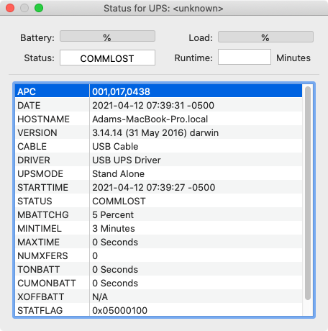
Task: Select the MBATTCHG row
Action: point(158,214)
